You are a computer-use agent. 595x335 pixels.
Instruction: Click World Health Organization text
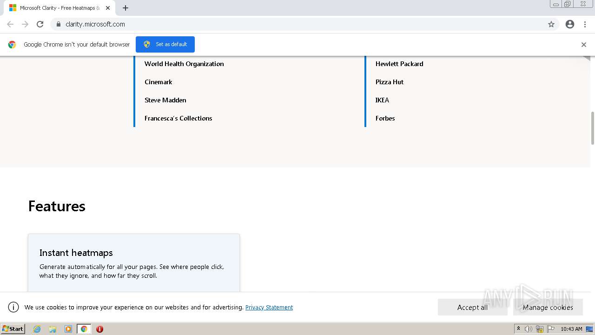(x=184, y=64)
